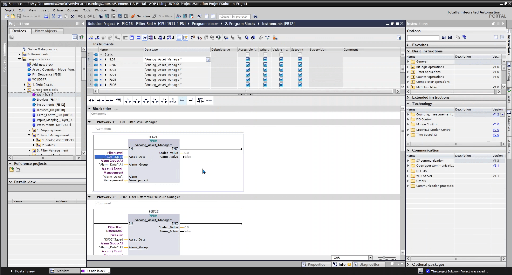Click the zoom slider in editor footer
Screen dimensions: 512x275
coord(385,258)
